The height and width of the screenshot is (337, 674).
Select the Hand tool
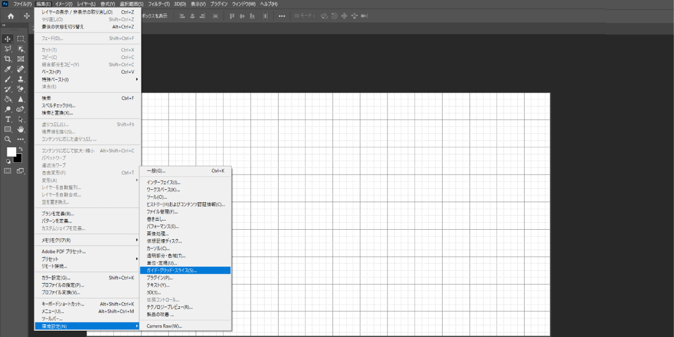(x=21, y=130)
